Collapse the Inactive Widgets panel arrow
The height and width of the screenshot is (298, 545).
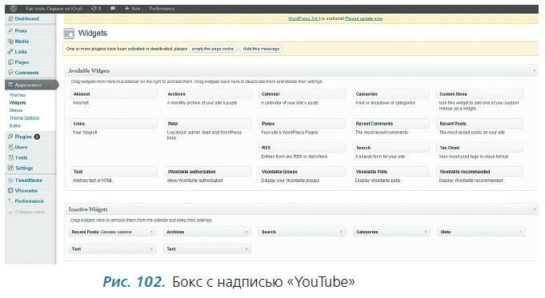(x=535, y=209)
